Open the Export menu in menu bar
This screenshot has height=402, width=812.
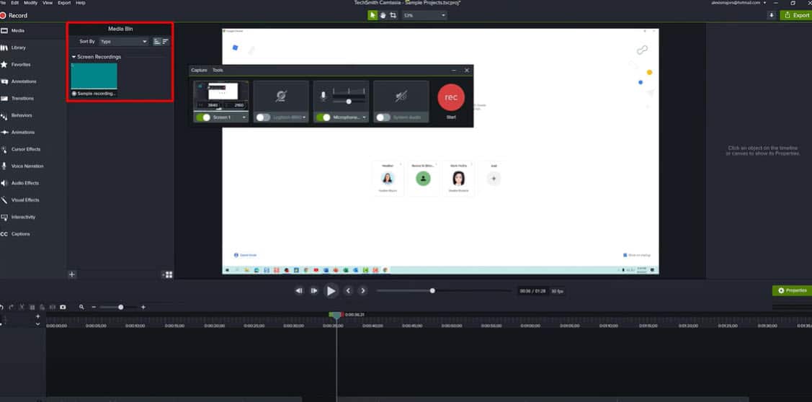click(x=64, y=3)
